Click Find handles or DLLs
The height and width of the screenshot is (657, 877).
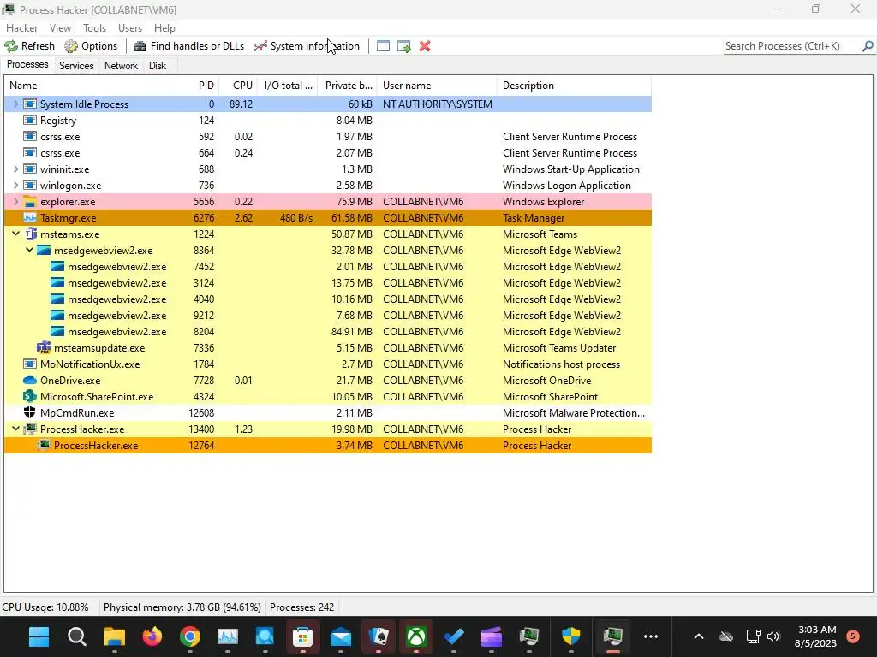189,46
